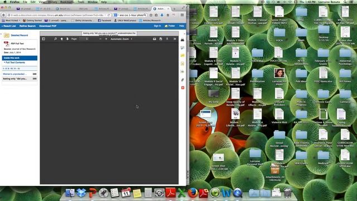
Task: Open Spotlight search in the menu bar
Action: coord(345,2)
